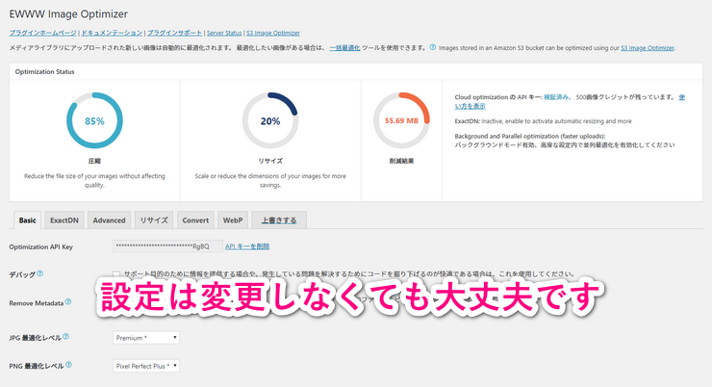The width and height of the screenshot is (712, 387).
Task: Open the リサイズ tab
Action: pos(154,219)
